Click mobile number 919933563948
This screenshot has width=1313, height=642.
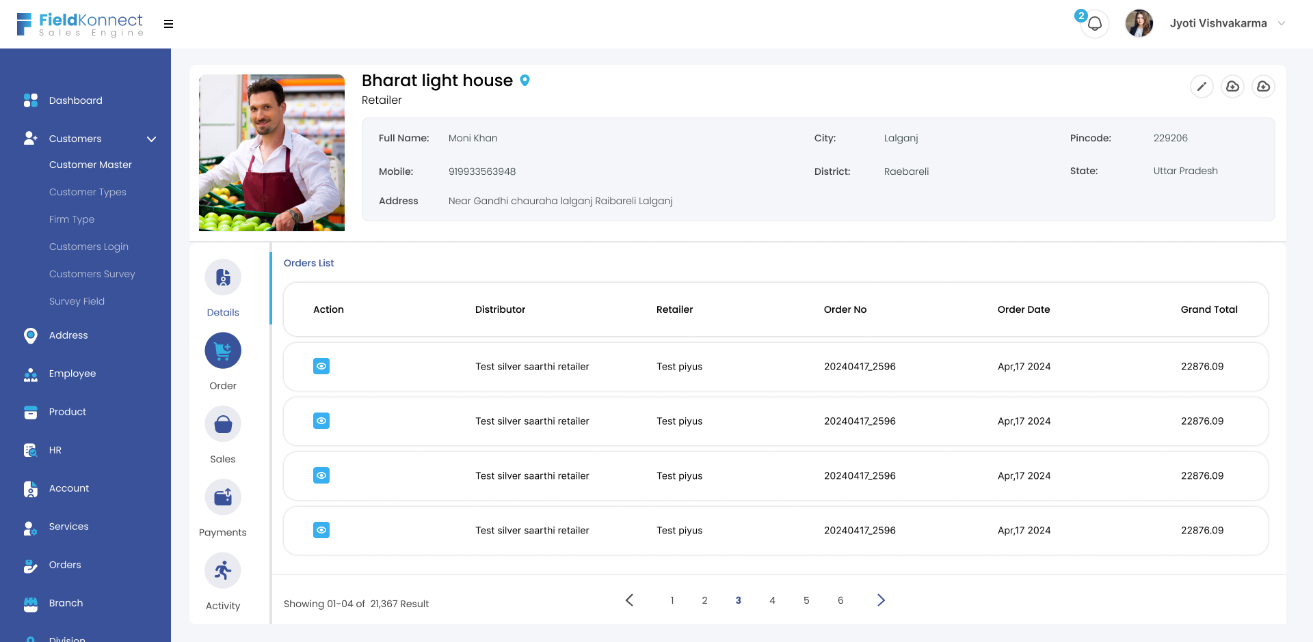click(482, 171)
